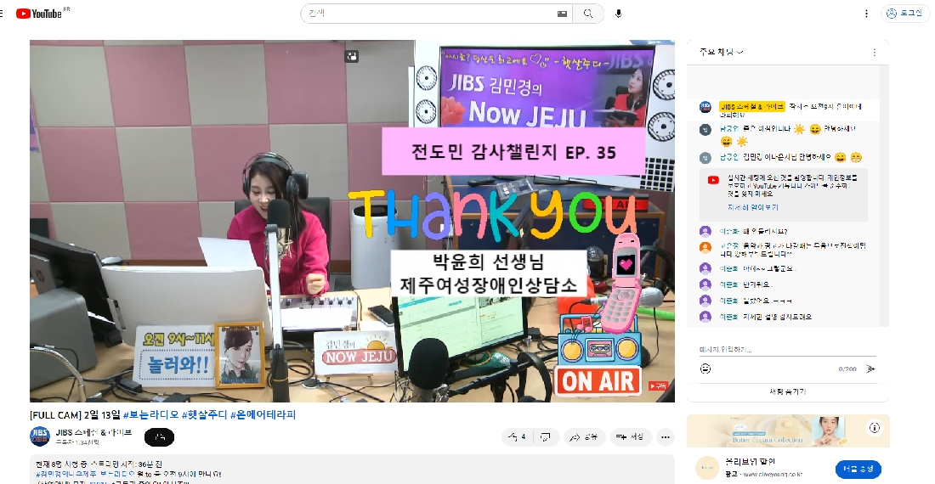Click the red YouTube icon in chat notice
The height and width of the screenshot is (484, 935).
(713, 180)
